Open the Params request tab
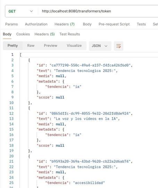 tap(11, 24)
